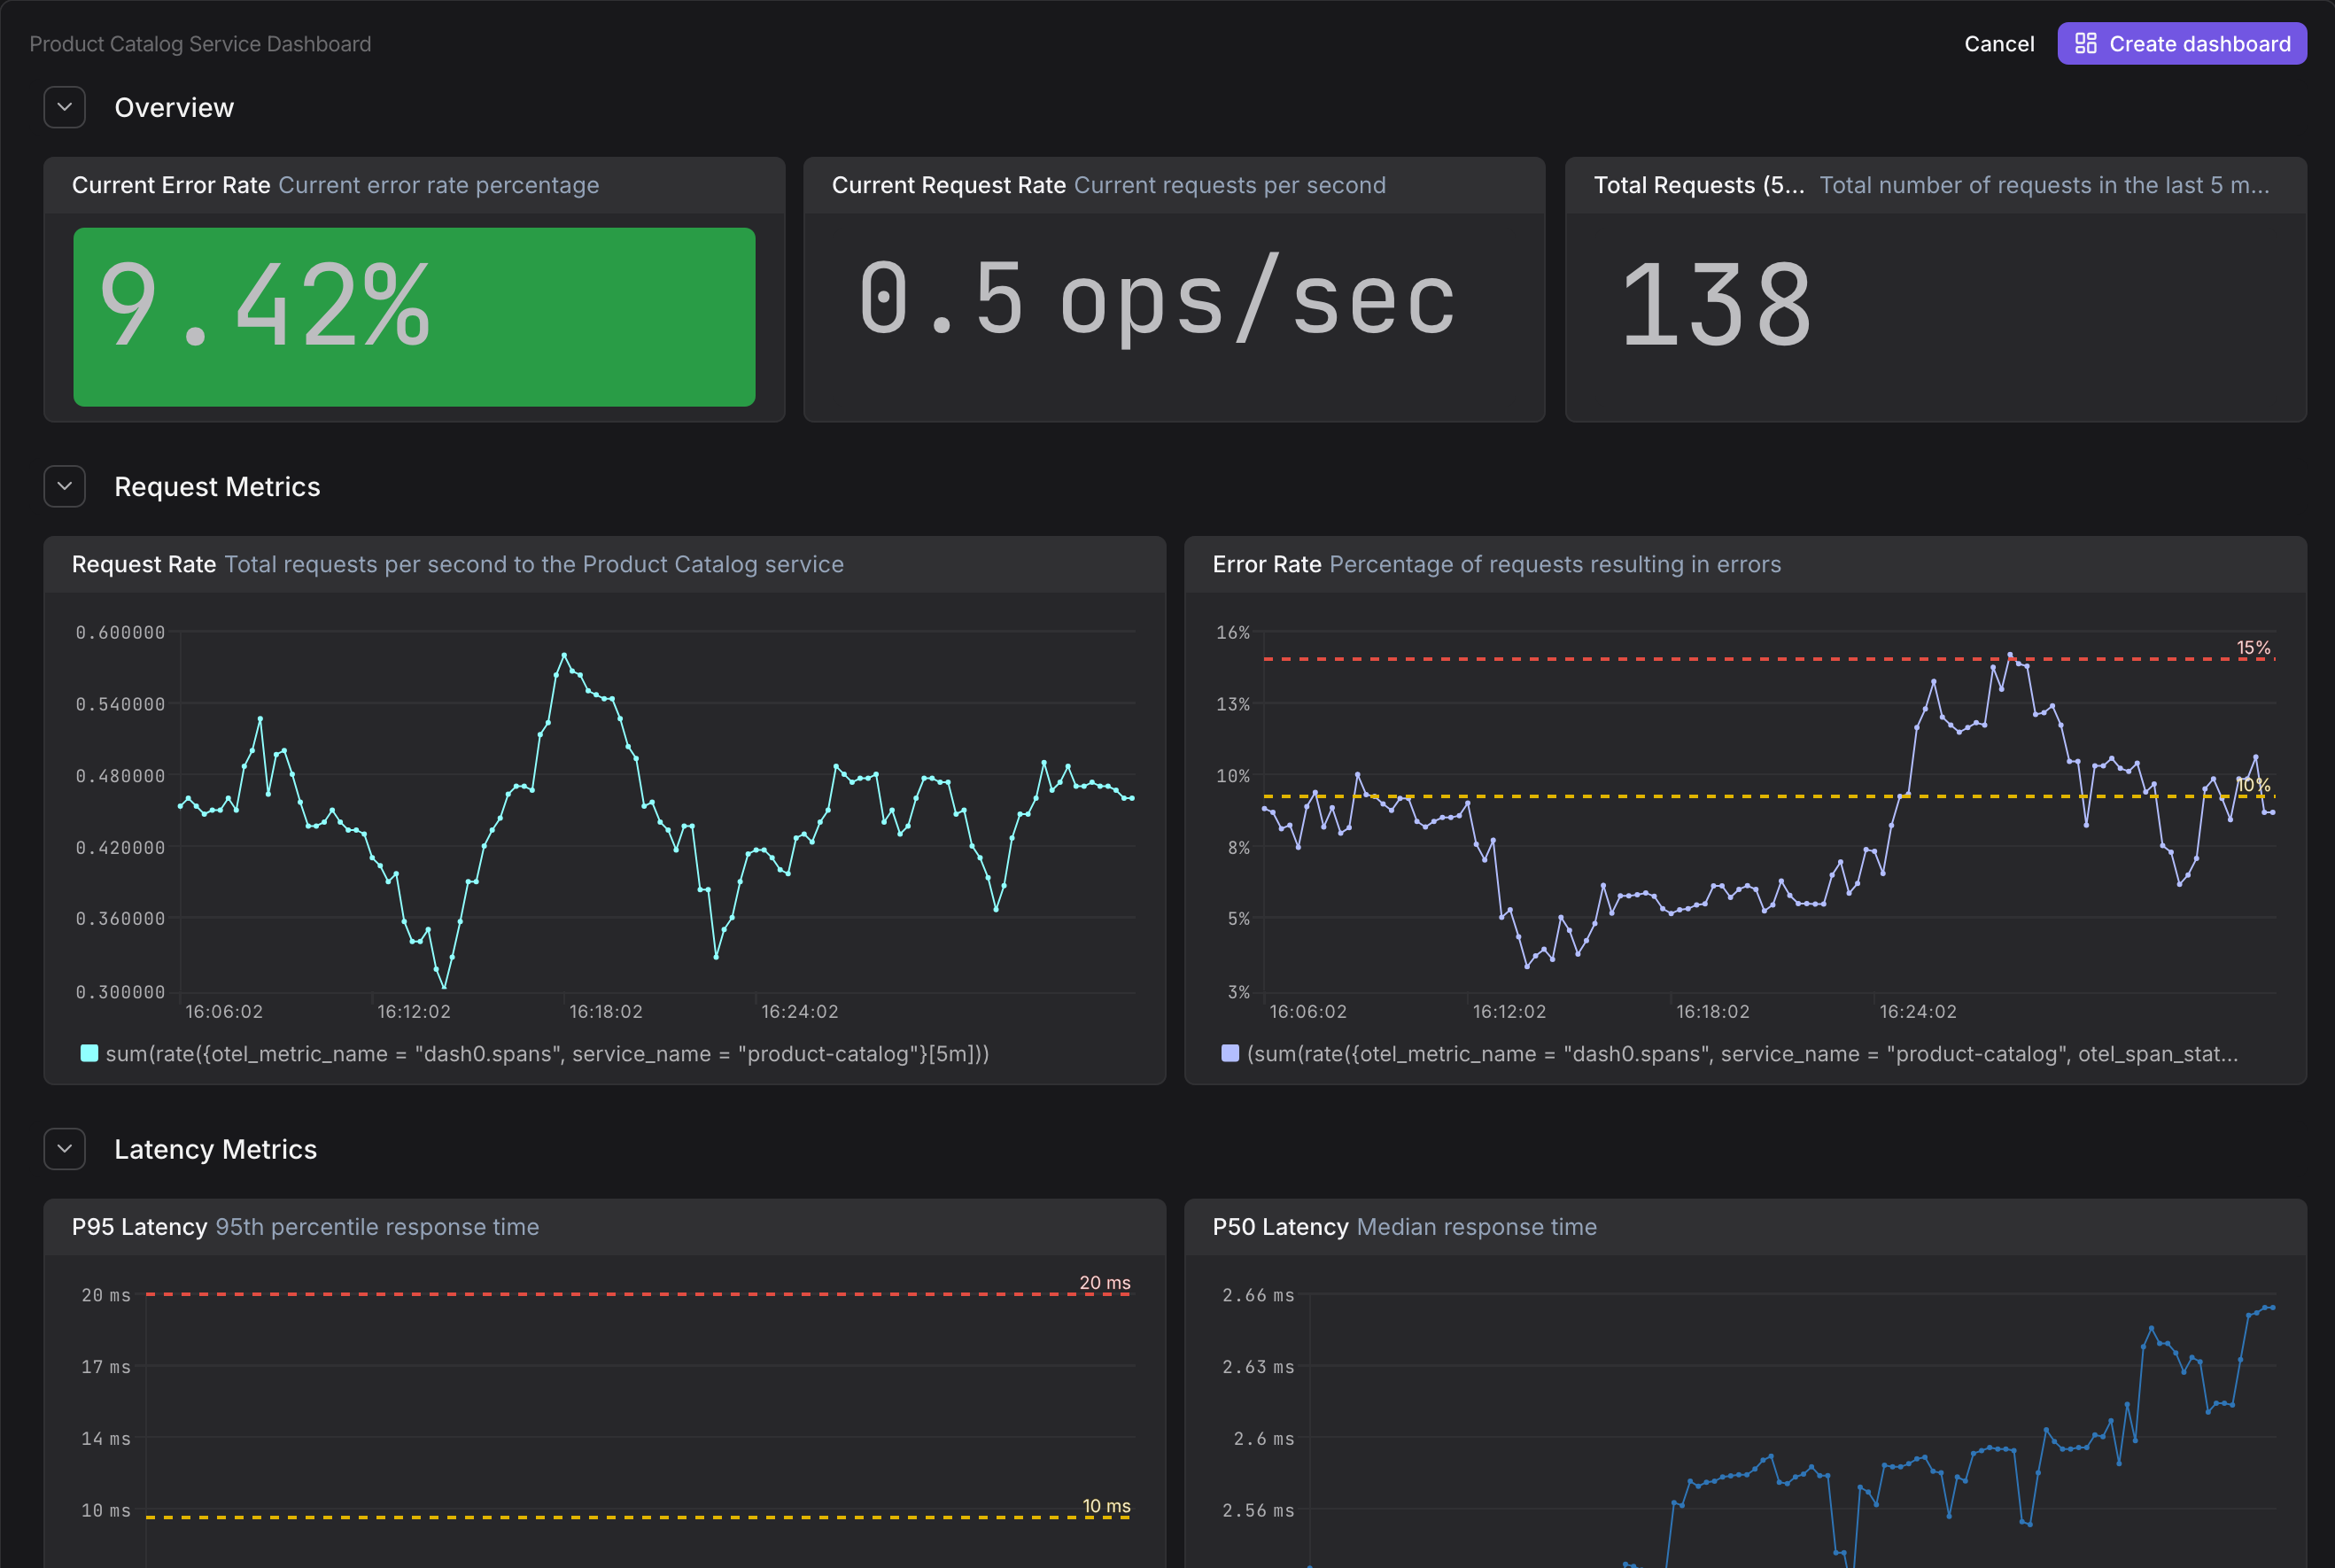Click the Create dashboard button
2335x1568 pixels.
[x=2181, y=44]
